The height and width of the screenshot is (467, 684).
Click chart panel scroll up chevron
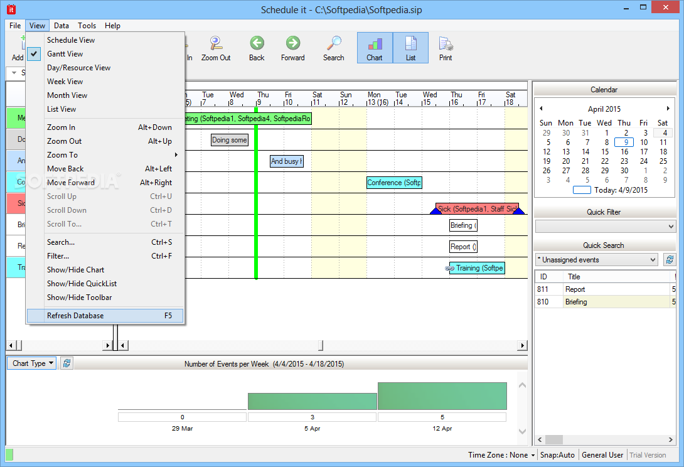coord(522,385)
